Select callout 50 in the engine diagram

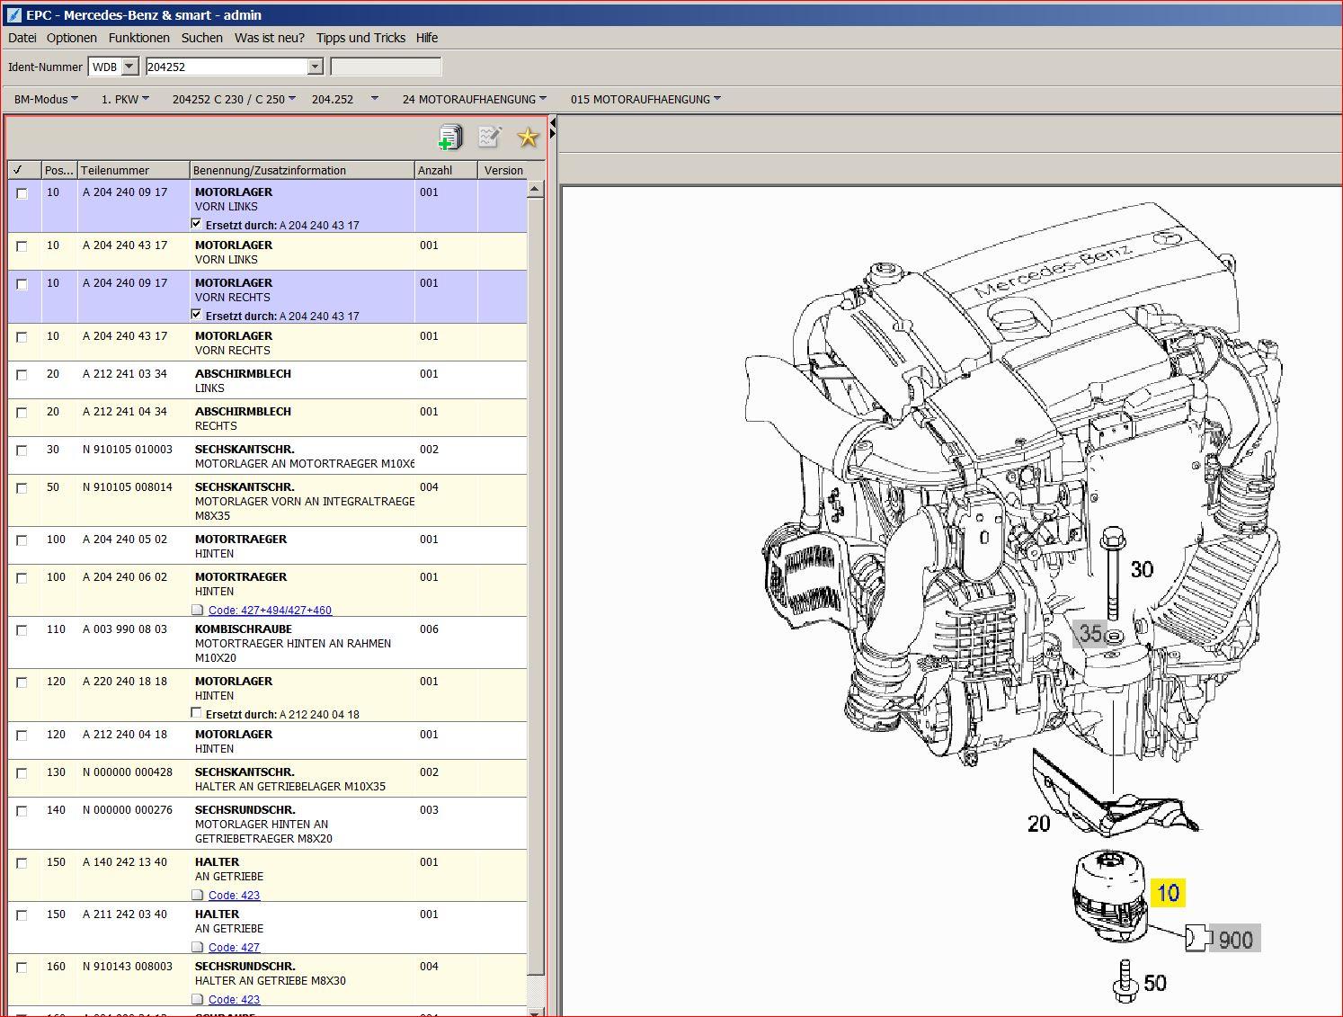coord(1154,983)
